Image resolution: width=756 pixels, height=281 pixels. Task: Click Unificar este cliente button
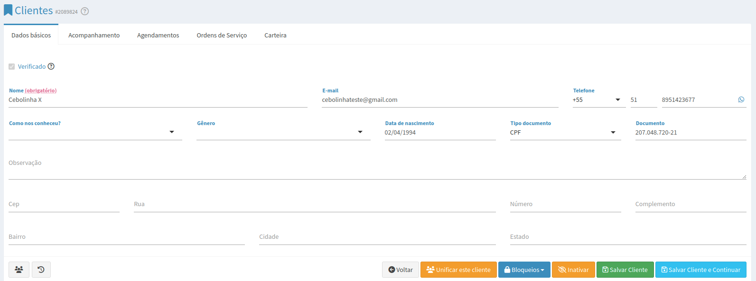458,270
